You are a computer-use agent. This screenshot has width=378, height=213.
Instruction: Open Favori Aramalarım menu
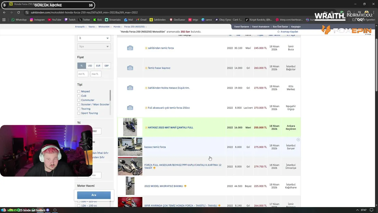pos(261,27)
